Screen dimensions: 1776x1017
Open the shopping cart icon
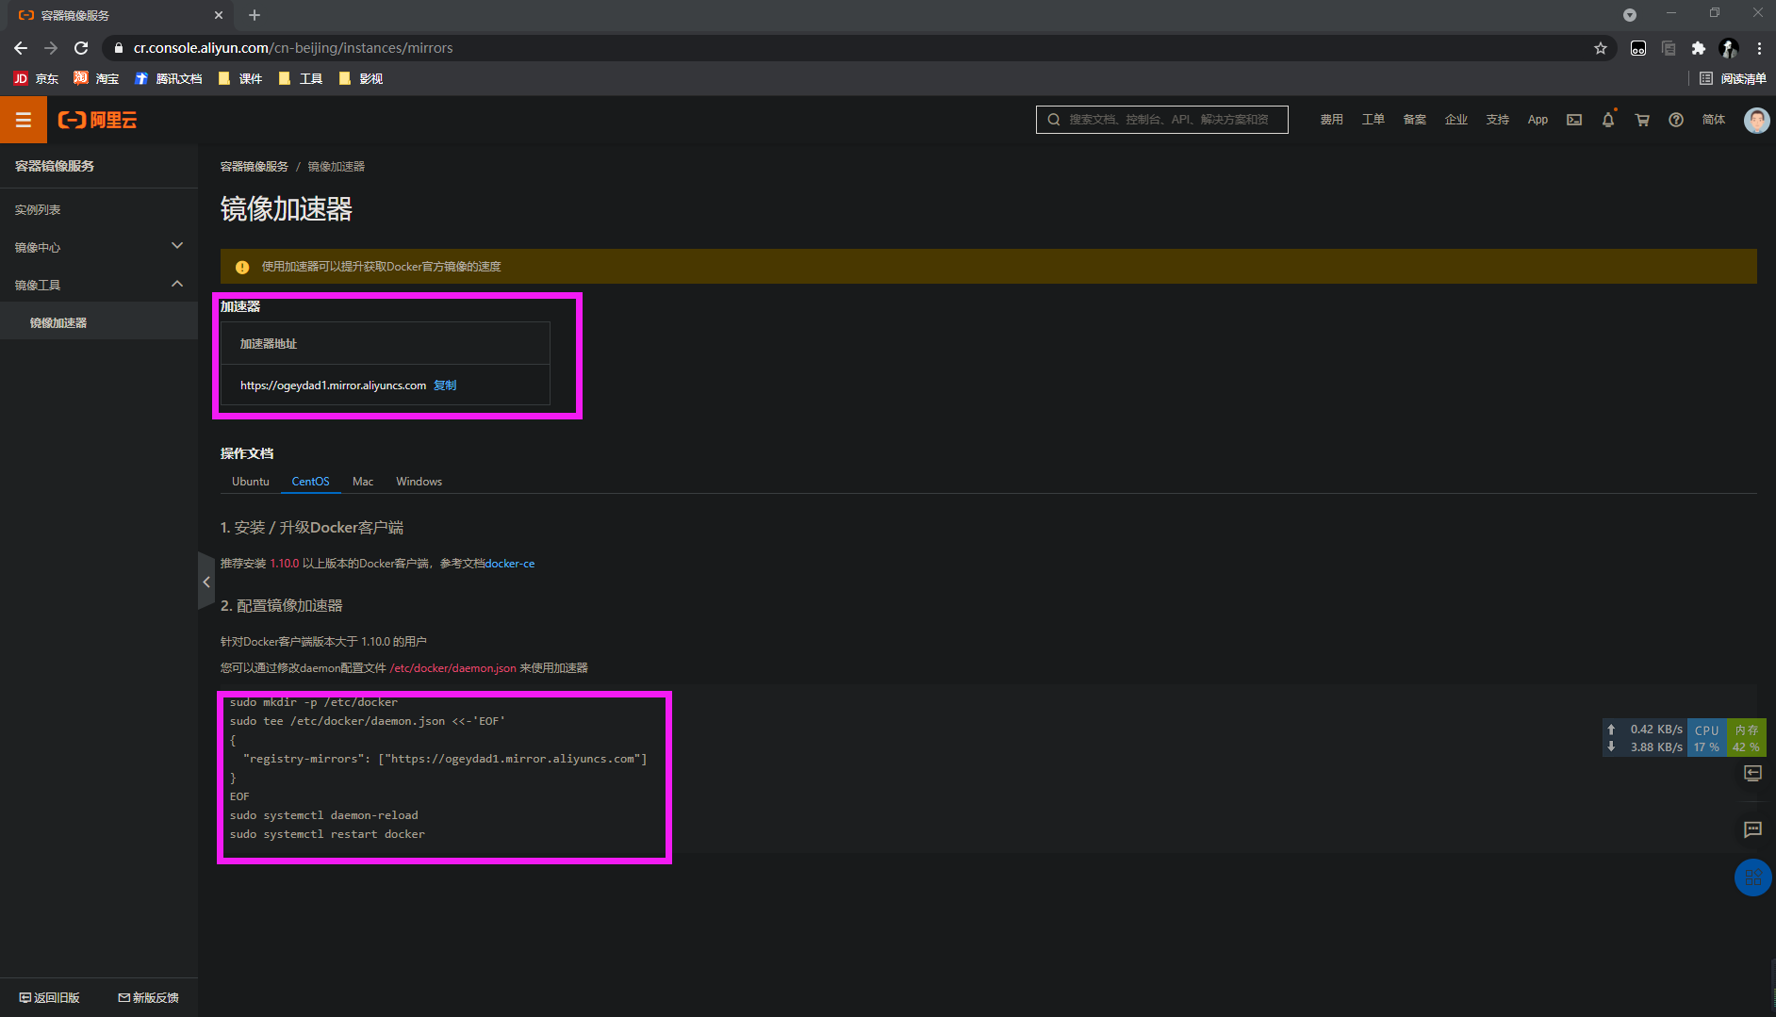pyautogui.click(x=1642, y=120)
